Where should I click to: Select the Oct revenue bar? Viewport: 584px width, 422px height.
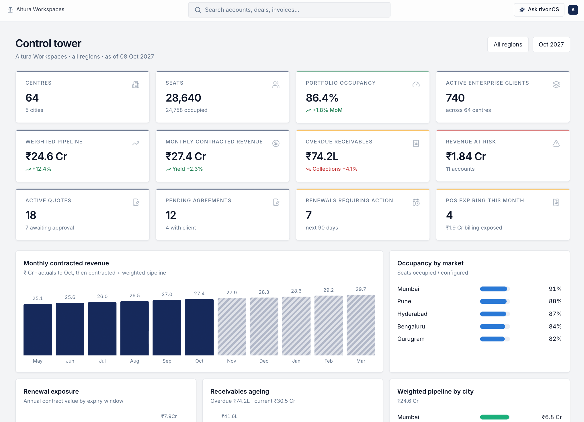coord(199,327)
